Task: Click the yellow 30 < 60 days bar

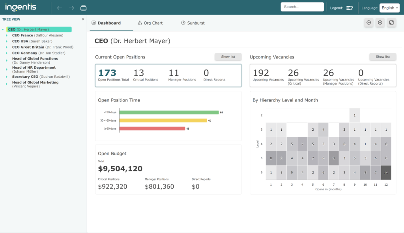Action: click(x=163, y=120)
